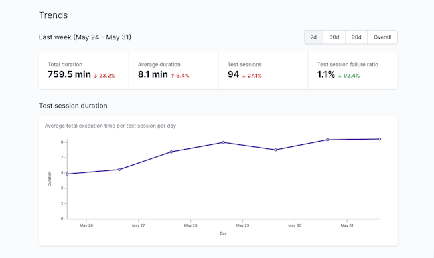The width and height of the screenshot is (434, 258).
Task: Click the Total duration 759.5 min card
Action: point(84,70)
